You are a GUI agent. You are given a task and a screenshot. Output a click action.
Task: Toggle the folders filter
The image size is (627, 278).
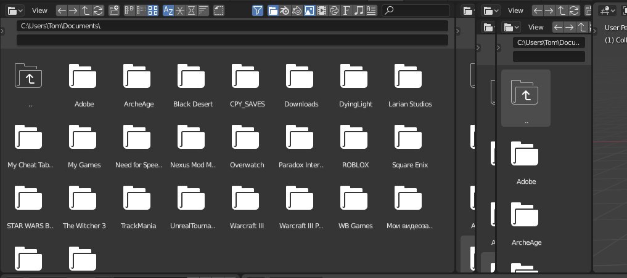tap(273, 11)
